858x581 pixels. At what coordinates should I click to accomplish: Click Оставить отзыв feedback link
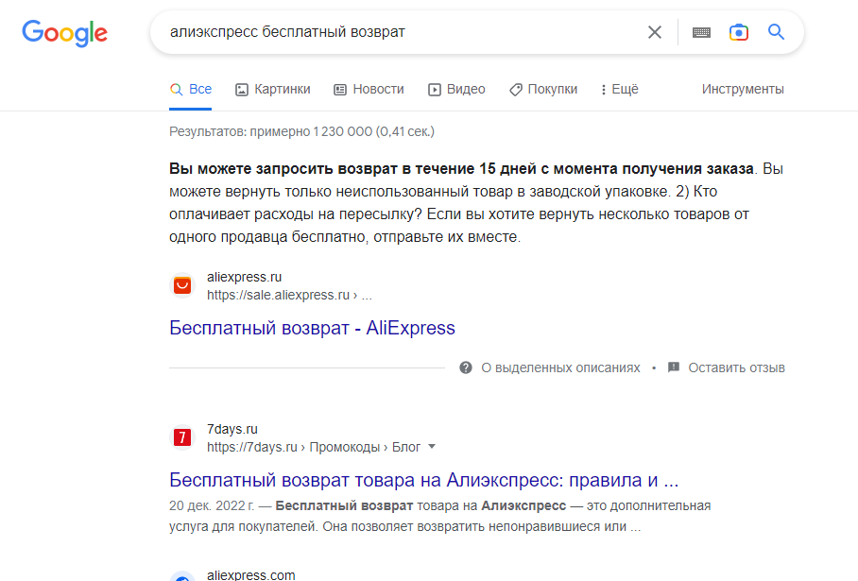[736, 367]
